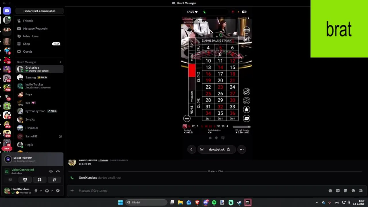Open the ZyreXx direct message
The height and width of the screenshot is (207, 368).
coord(39,119)
